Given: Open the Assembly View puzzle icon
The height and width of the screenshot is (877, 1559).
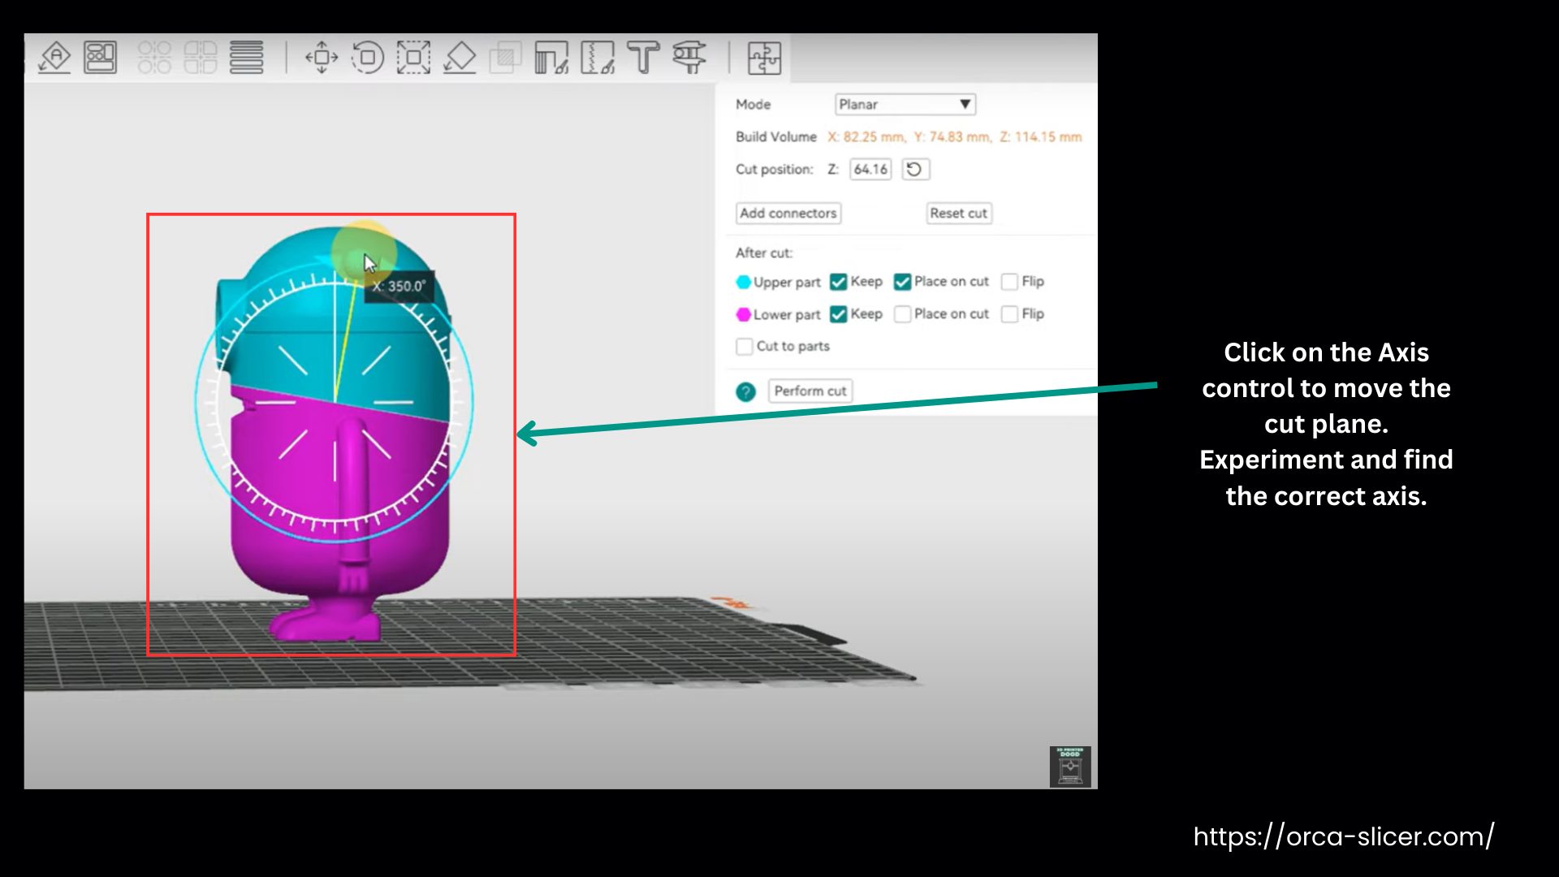Looking at the screenshot, I should point(764,58).
